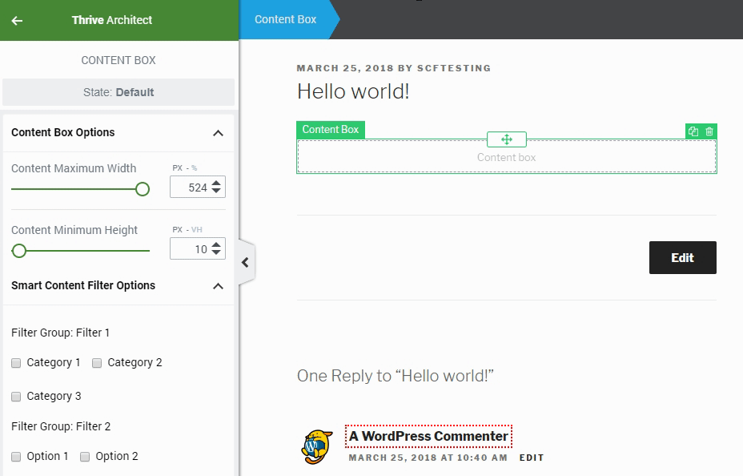Click the March 25, 2018 at 10:40 AM link
This screenshot has height=476, width=743.
(x=428, y=458)
